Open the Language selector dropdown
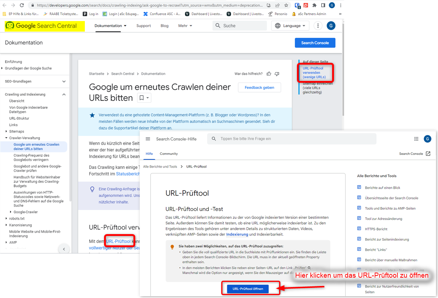Viewport: 438px width, 298px height. (290, 26)
